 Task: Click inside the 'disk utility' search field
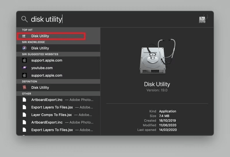[x=86, y=19]
